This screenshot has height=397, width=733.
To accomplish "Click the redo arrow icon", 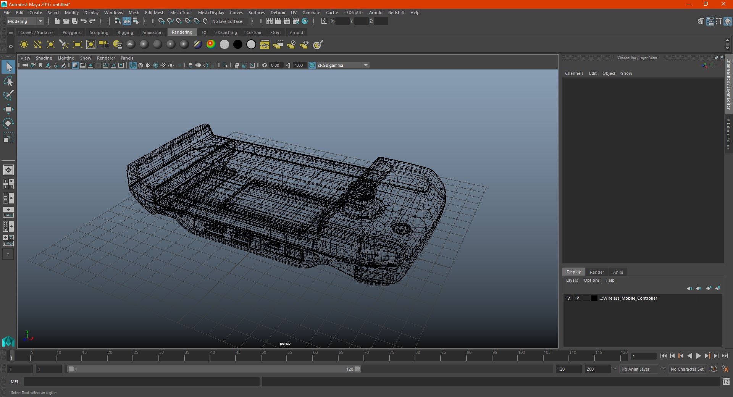I will point(92,21).
